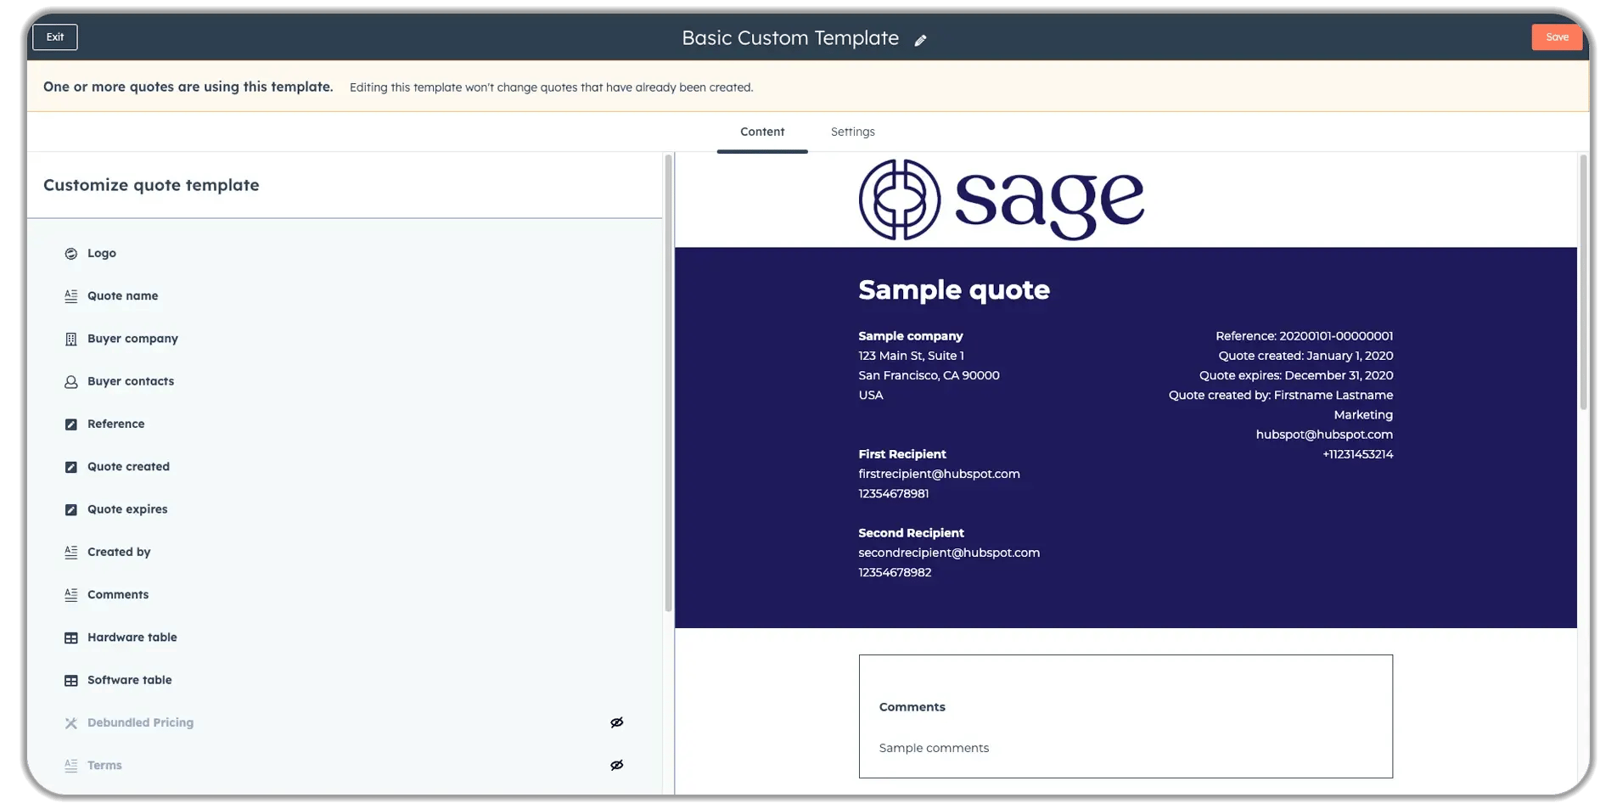Click the Quote created icon
The width and height of the screenshot is (1617, 809).
click(71, 466)
